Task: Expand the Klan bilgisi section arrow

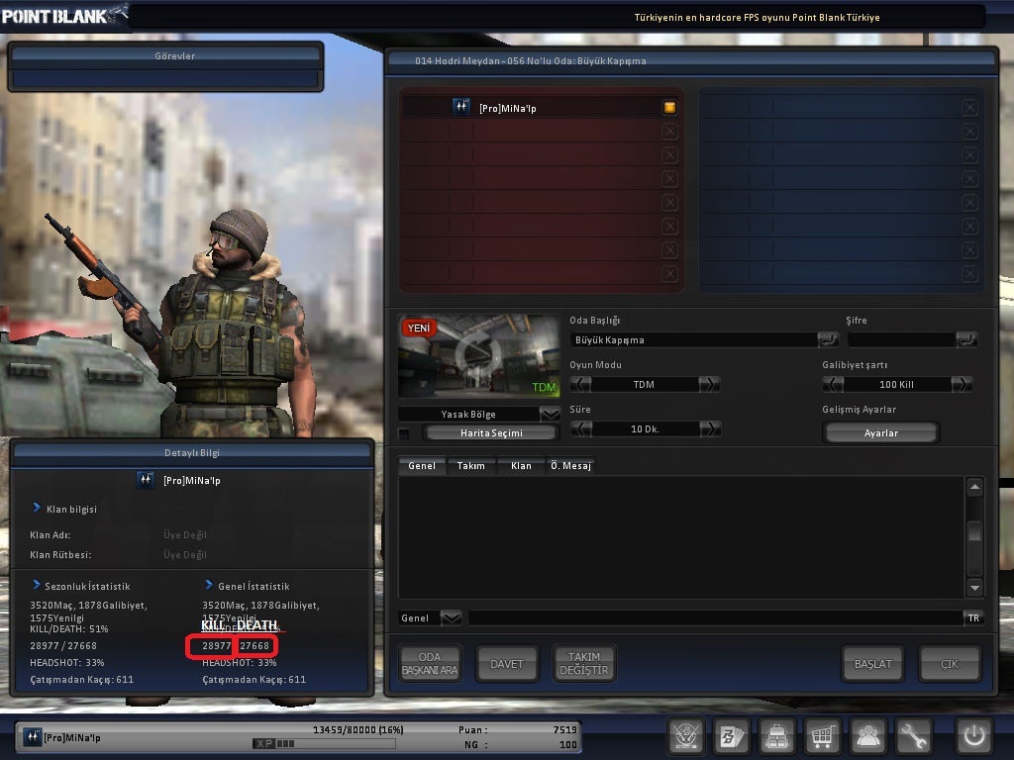Action: coord(37,508)
